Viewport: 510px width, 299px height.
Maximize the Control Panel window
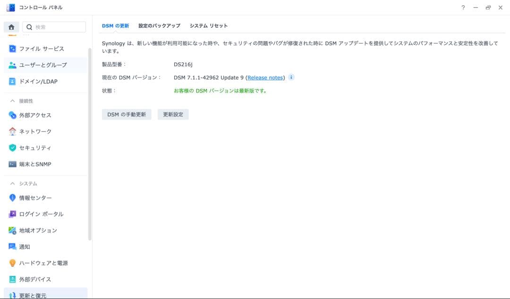click(x=488, y=8)
